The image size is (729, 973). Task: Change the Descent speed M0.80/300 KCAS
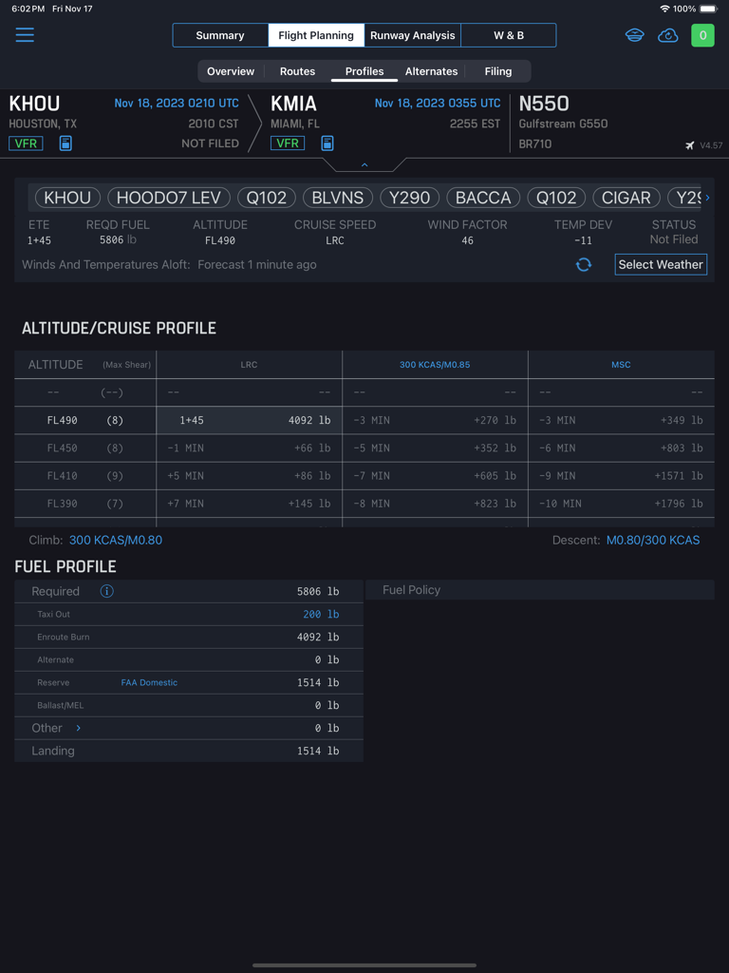click(x=653, y=541)
